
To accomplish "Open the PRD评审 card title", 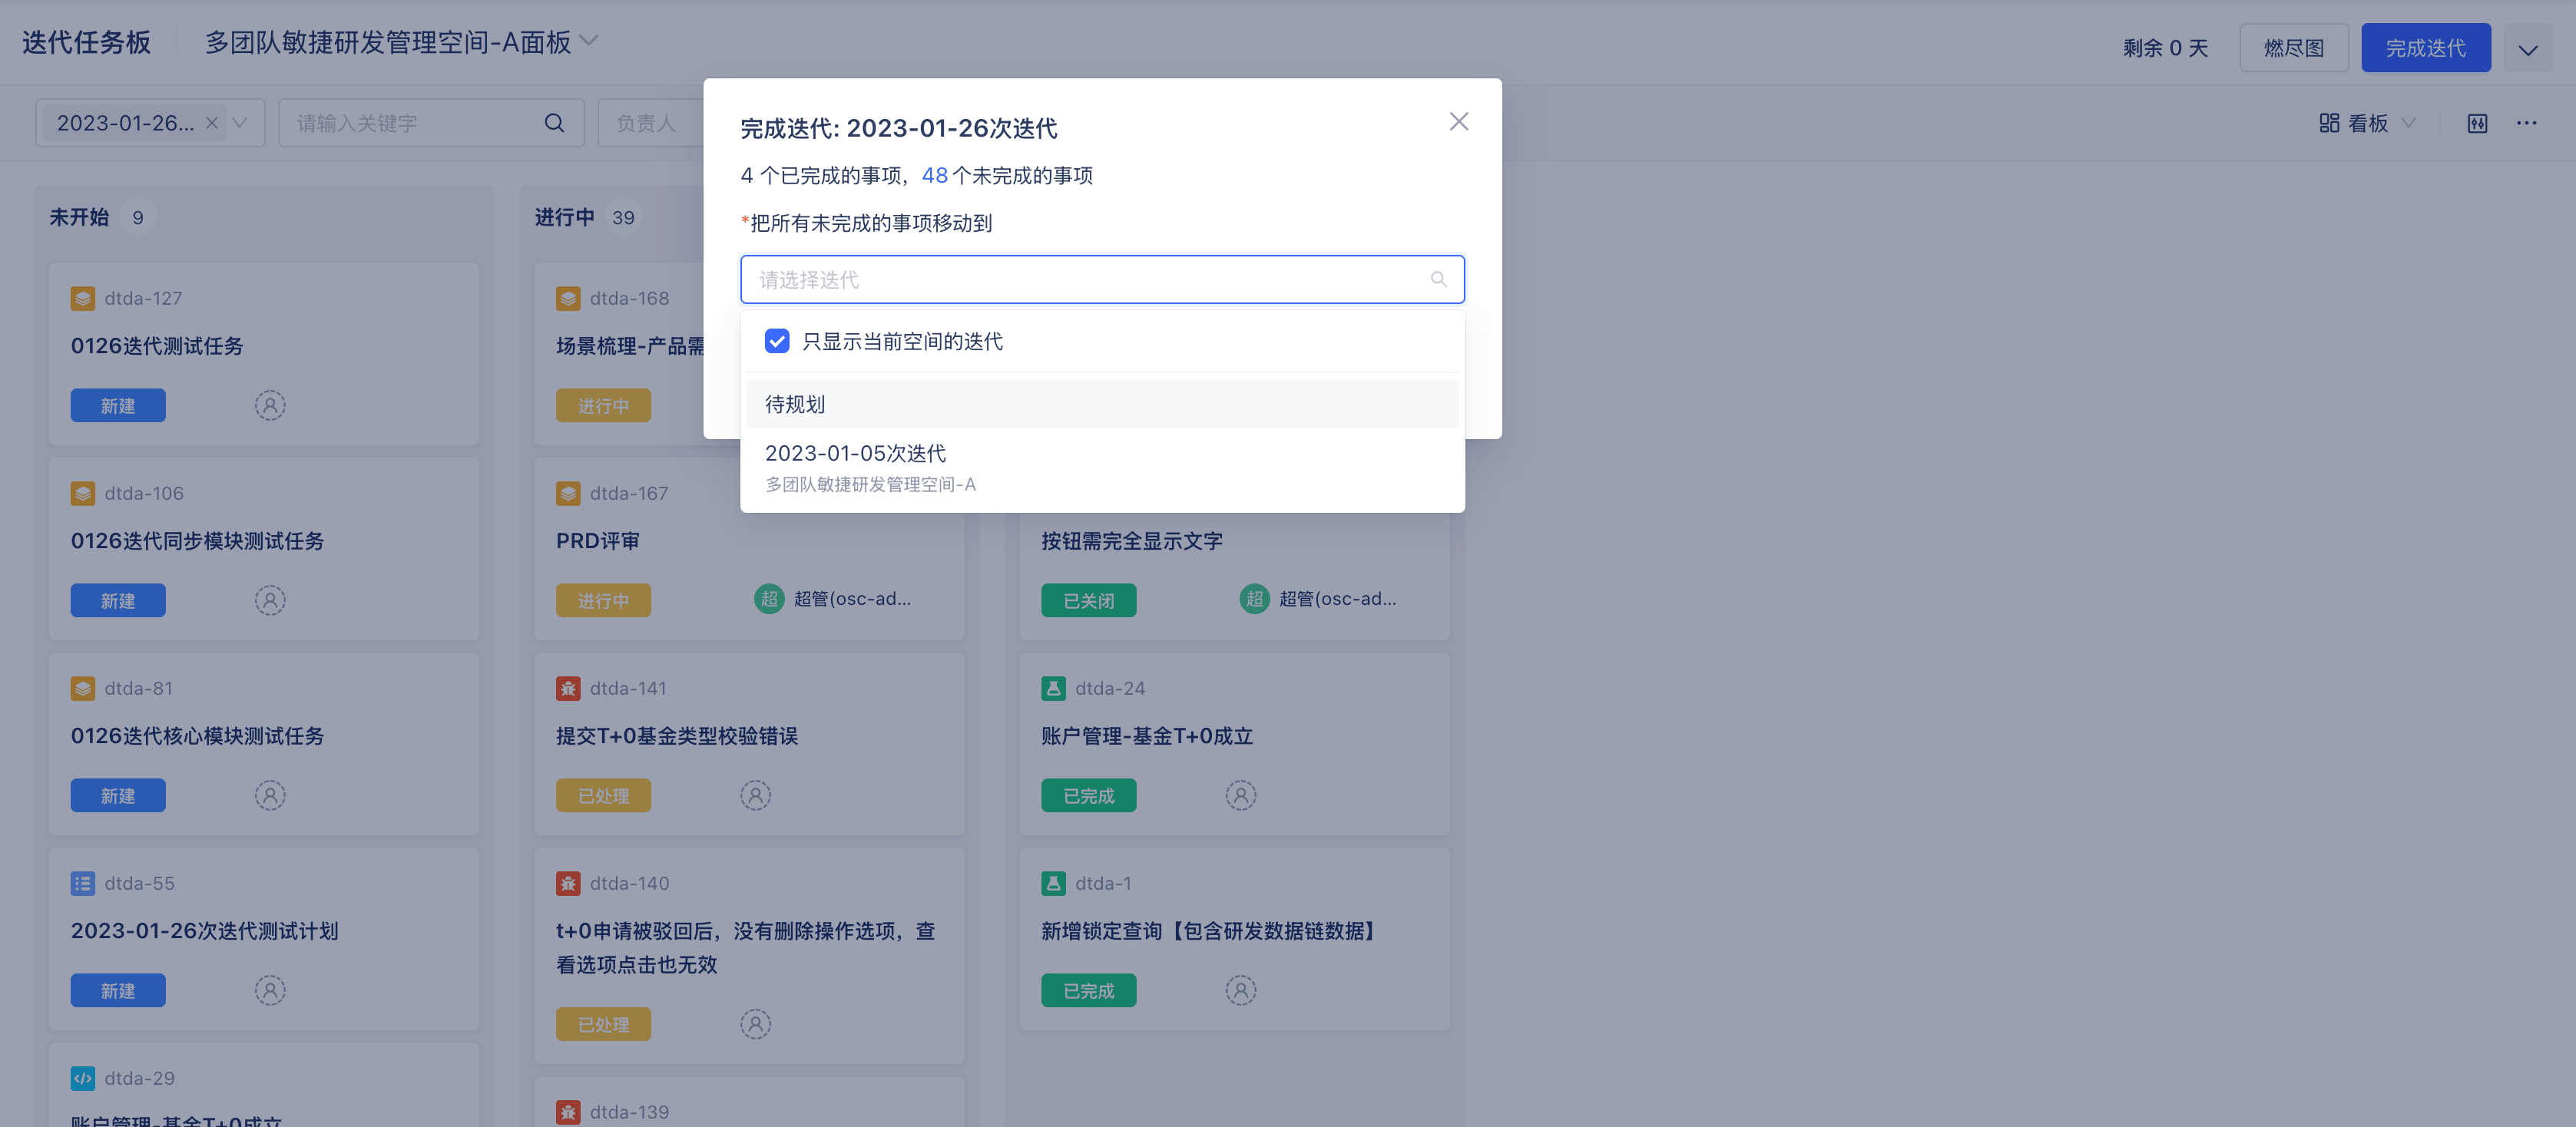I will [598, 541].
